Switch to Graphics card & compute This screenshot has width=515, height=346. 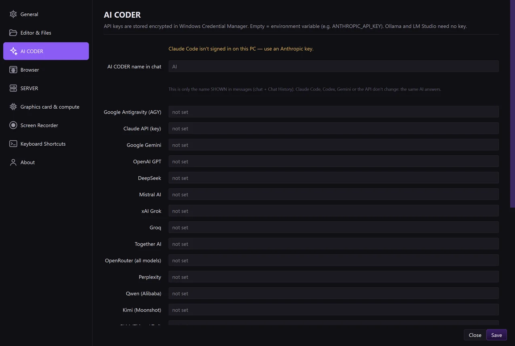(46, 107)
